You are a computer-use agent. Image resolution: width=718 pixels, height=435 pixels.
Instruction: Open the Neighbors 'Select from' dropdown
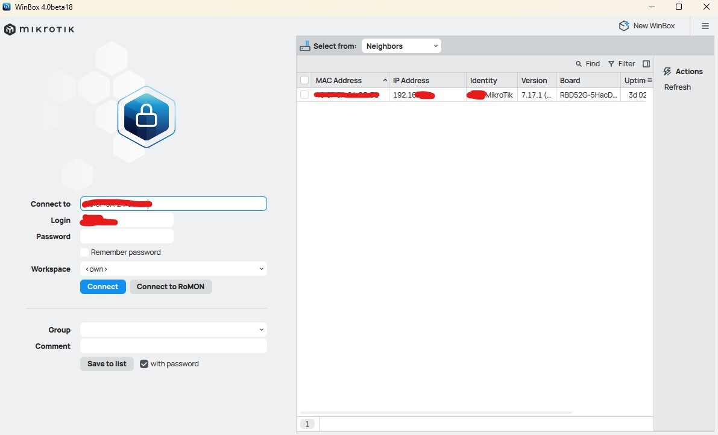pyautogui.click(x=401, y=46)
